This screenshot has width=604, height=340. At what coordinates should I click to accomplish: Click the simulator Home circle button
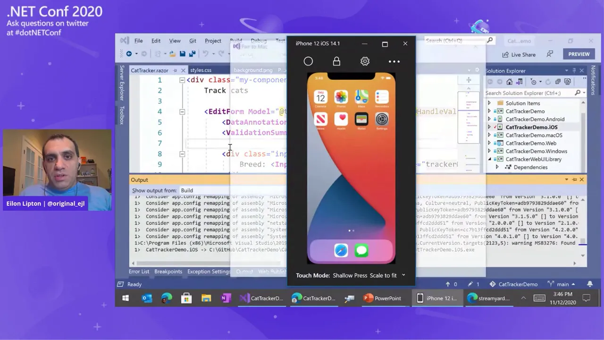coord(308,61)
